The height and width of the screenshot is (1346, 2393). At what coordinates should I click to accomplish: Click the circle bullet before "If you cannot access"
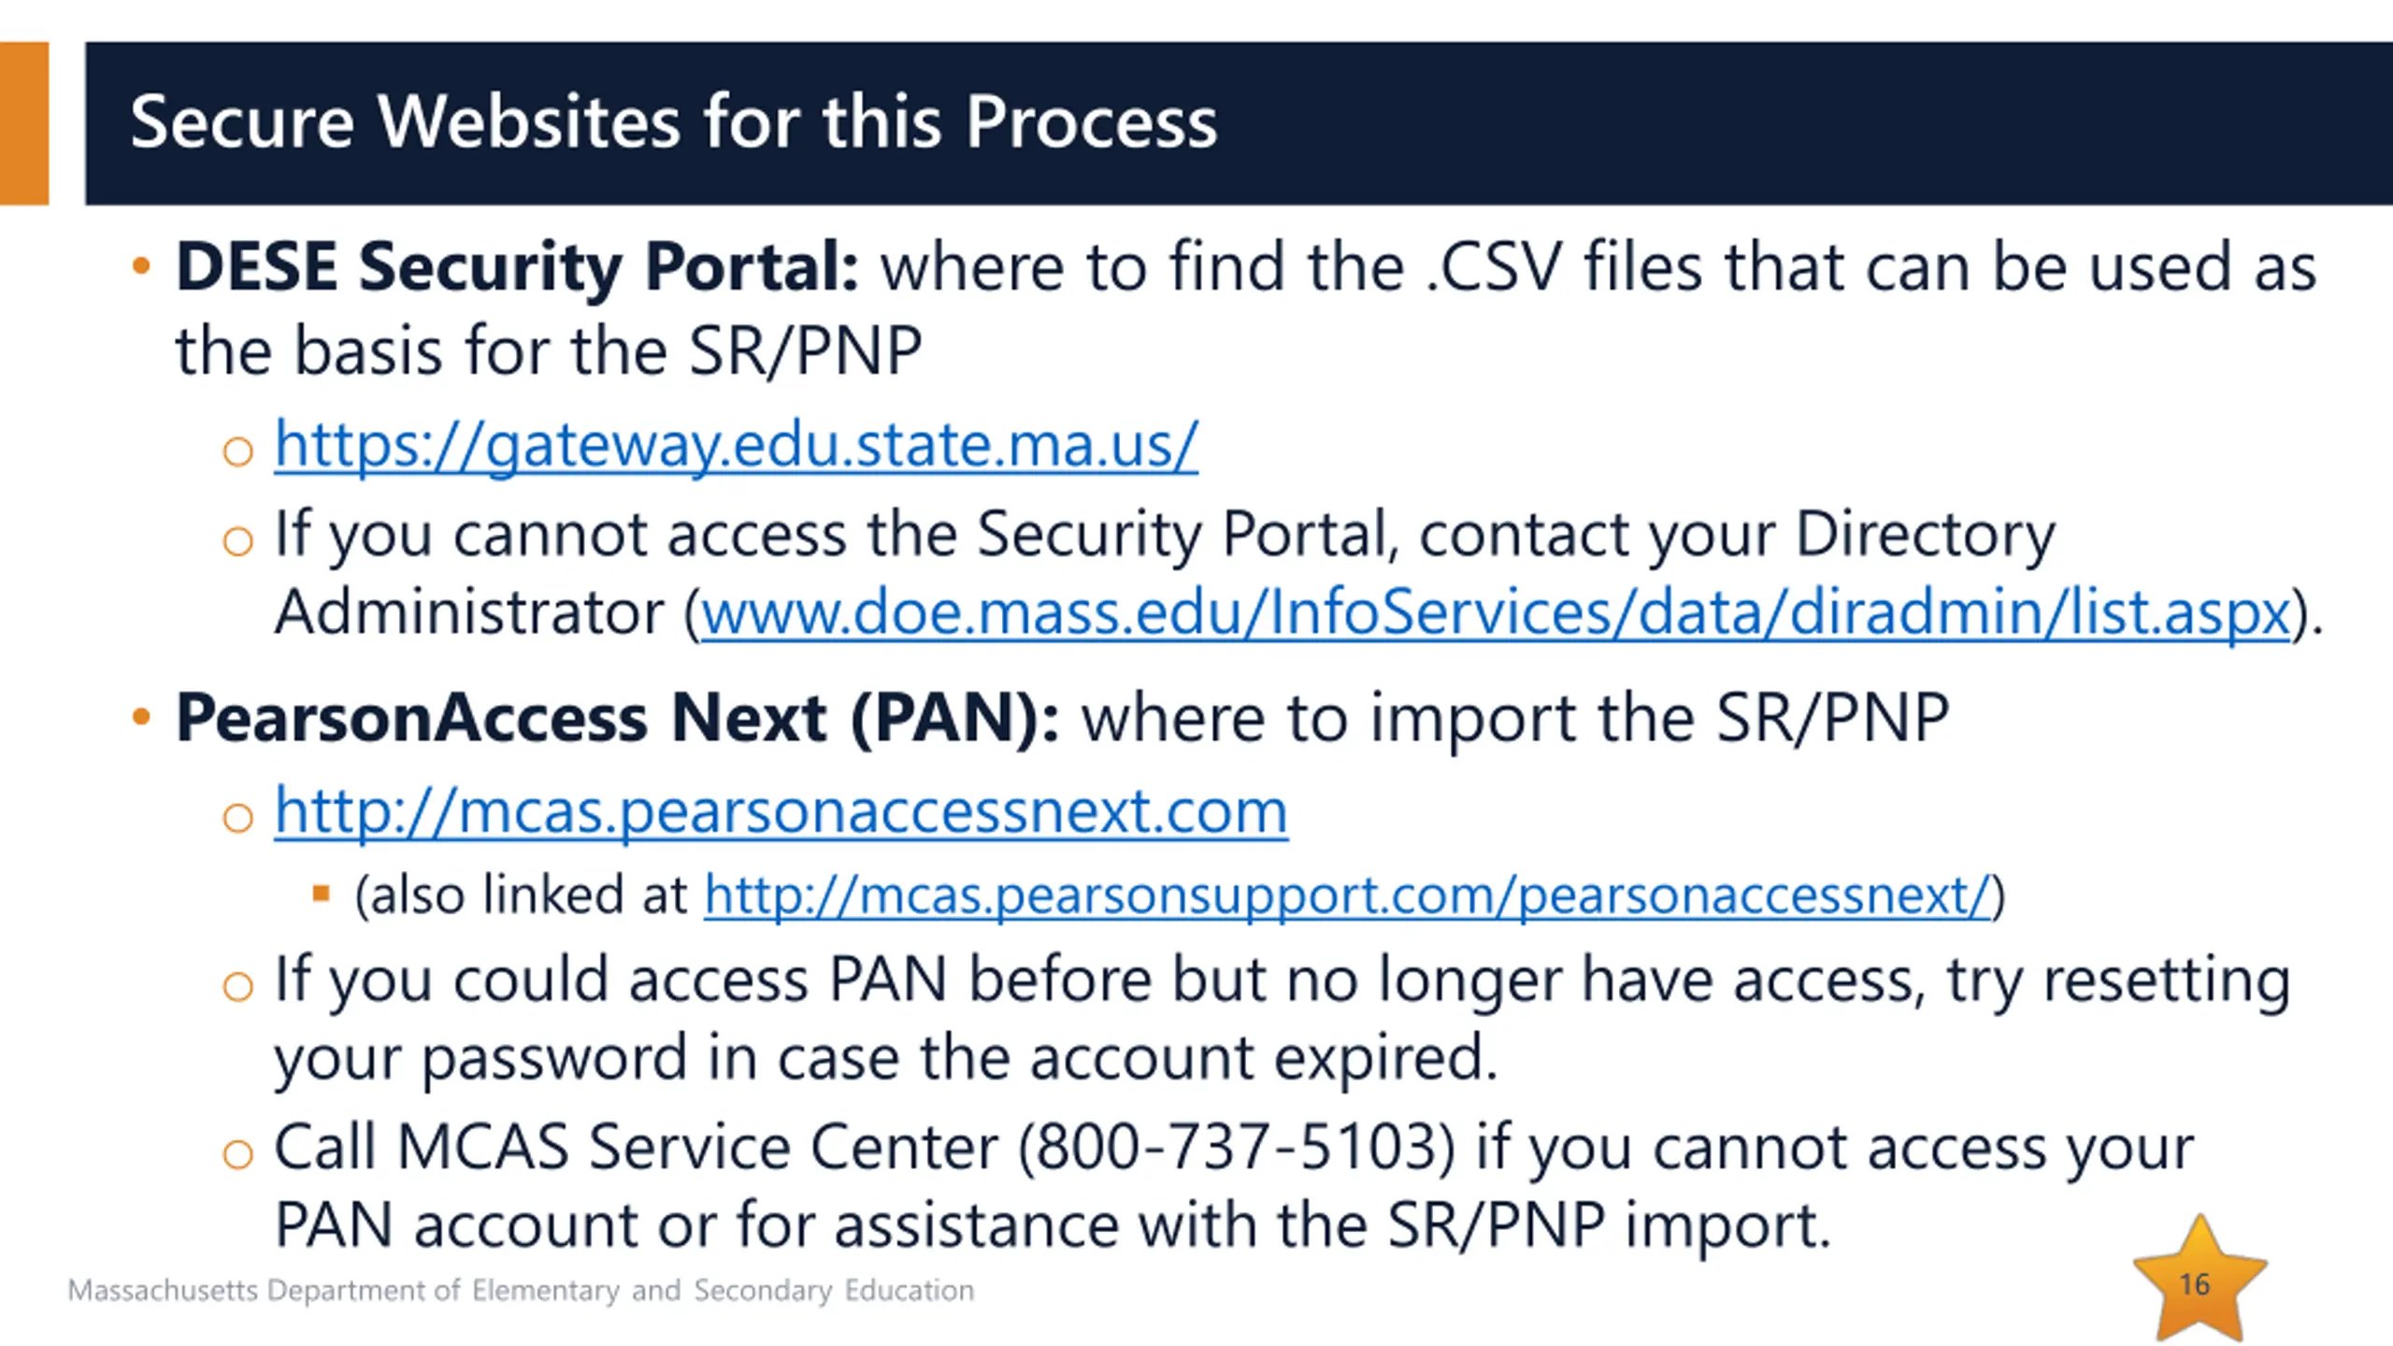[238, 541]
